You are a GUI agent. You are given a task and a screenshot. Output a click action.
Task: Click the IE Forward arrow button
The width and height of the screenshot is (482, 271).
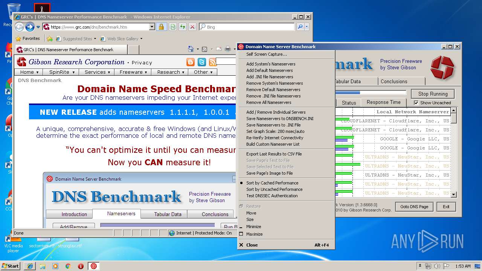pyautogui.click(x=30, y=27)
